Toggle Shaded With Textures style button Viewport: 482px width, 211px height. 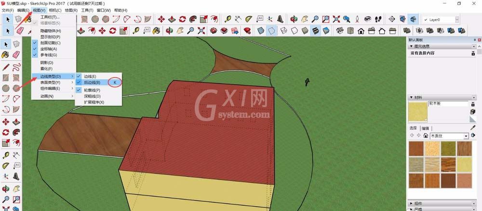point(316,30)
